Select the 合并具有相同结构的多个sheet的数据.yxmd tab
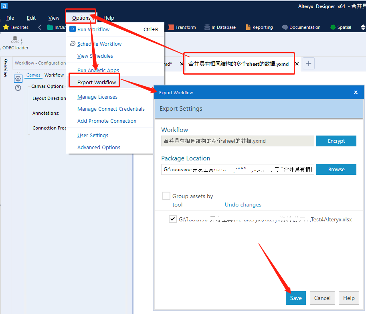This screenshot has height=314, width=366. pyautogui.click(x=238, y=64)
